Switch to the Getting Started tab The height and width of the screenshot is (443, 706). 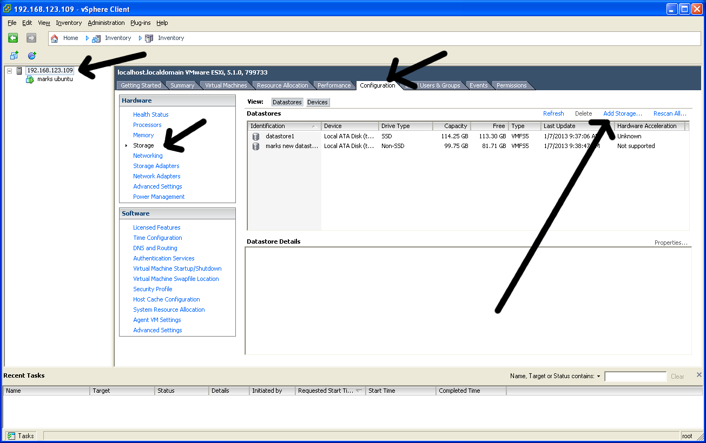[141, 85]
